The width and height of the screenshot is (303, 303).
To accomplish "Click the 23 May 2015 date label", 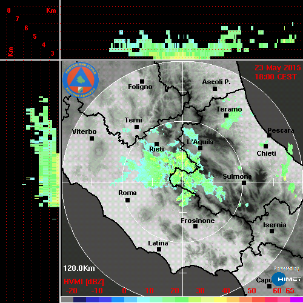I will [278, 68].
